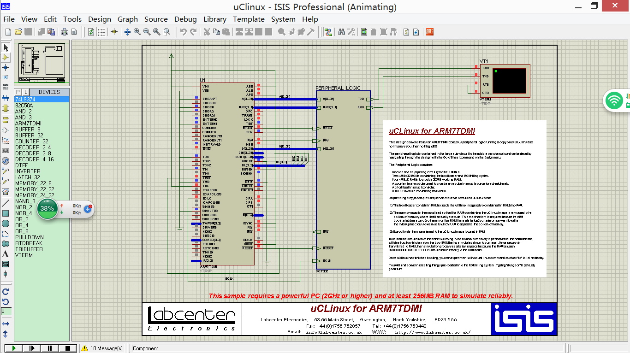Screen dimensions: 630x353
Task: Select the Buses Mode tool
Action: pos(6,98)
